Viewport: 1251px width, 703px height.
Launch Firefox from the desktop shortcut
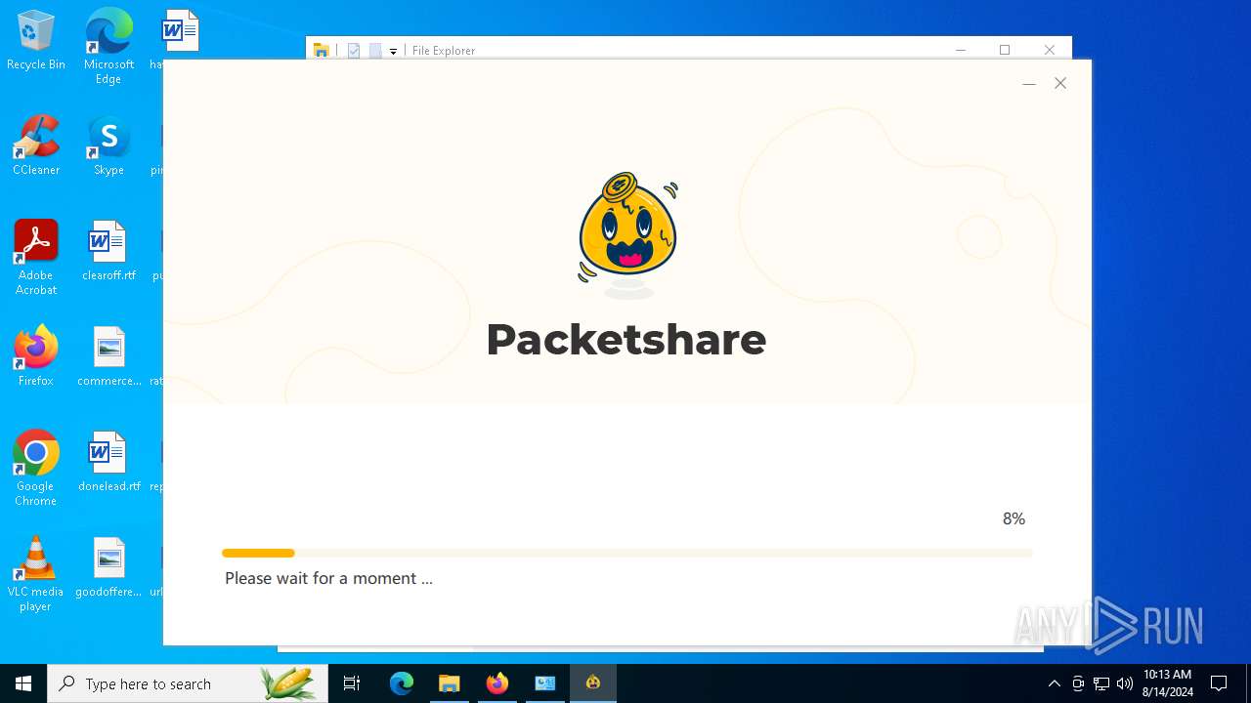36,356
